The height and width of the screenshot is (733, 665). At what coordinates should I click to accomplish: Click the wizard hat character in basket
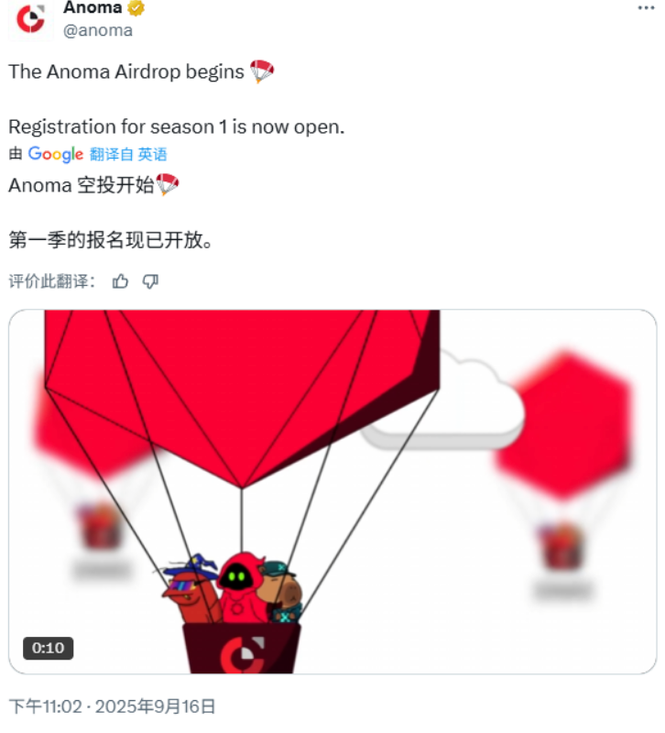pyautogui.click(x=191, y=589)
